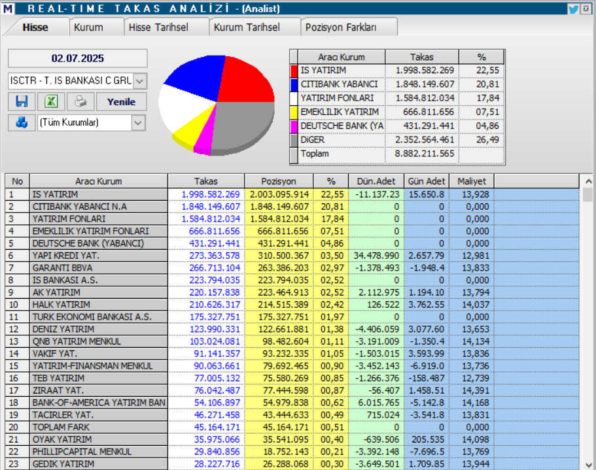The height and width of the screenshot is (470, 596).
Task: Click the Maliyet column header
Action: (472, 181)
